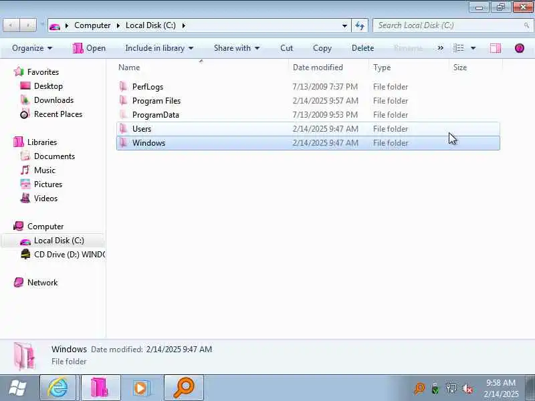Open Windows Media Player from taskbar
Image resolution: width=535 pixels, height=401 pixels.
[x=142, y=388]
